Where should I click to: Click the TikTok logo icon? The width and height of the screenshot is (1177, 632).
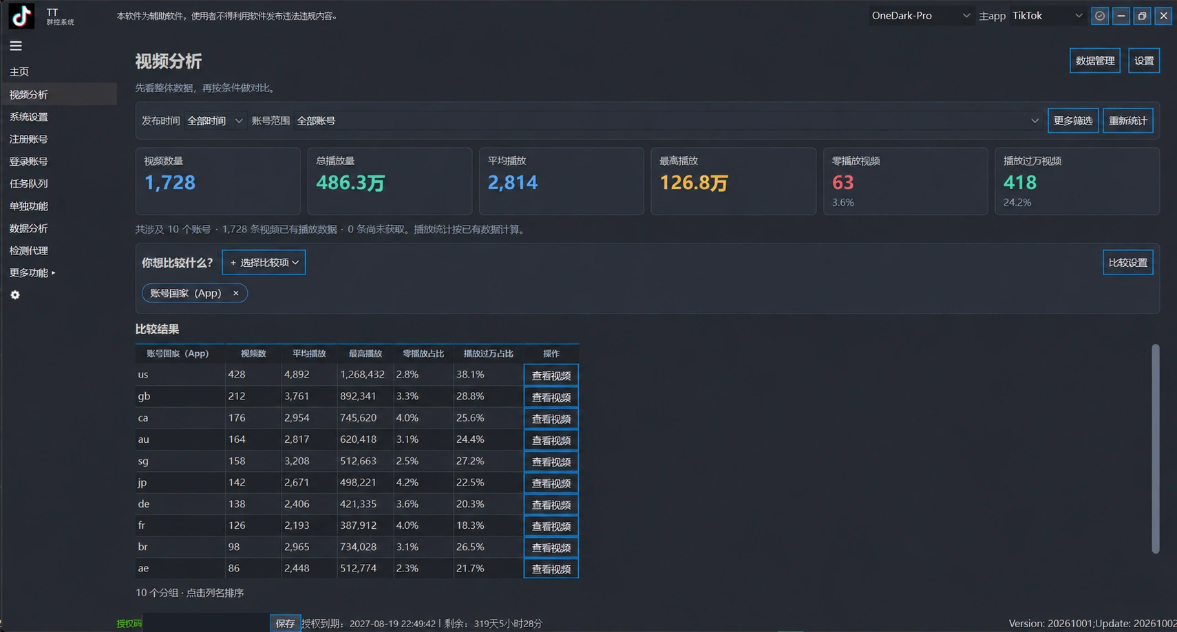pyautogui.click(x=21, y=15)
